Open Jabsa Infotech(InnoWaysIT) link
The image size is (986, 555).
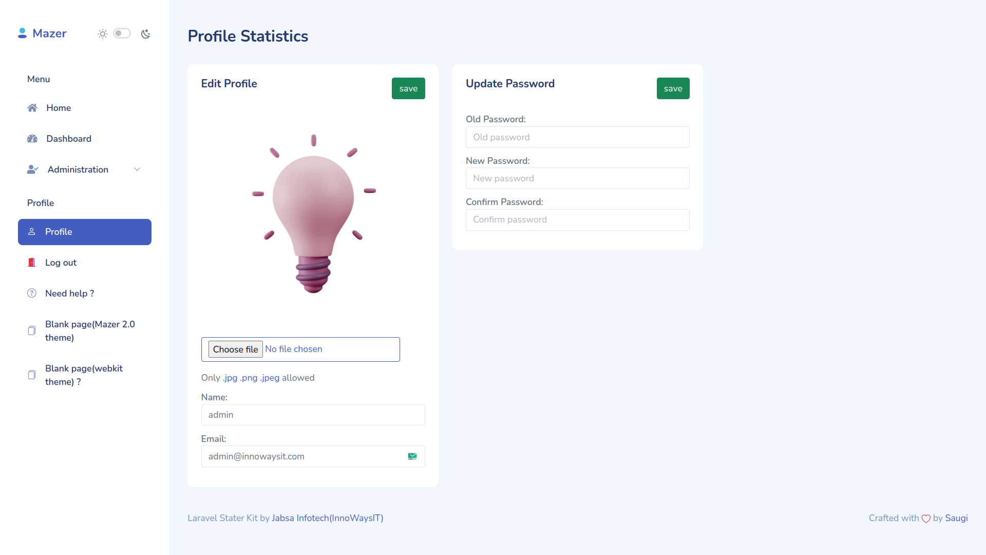(x=327, y=518)
